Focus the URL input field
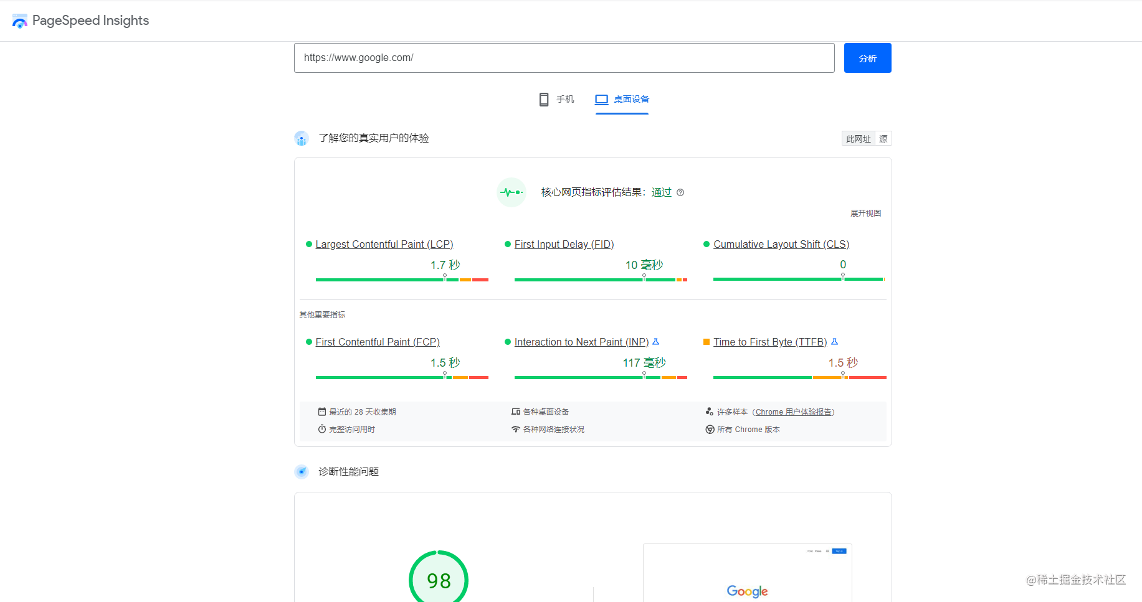1142x602 pixels. point(564,58)
